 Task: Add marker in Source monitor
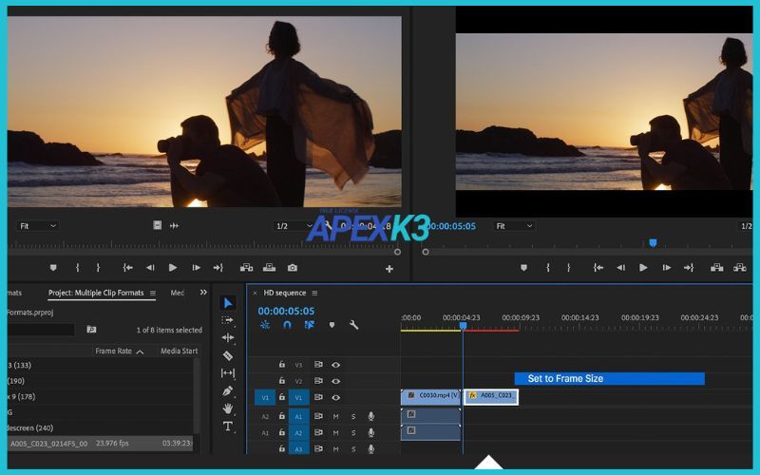click(53, 268)
